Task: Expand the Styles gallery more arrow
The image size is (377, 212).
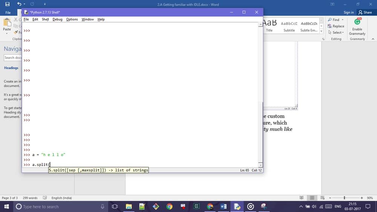Action: pyautogui.click(x=322, y=32)
